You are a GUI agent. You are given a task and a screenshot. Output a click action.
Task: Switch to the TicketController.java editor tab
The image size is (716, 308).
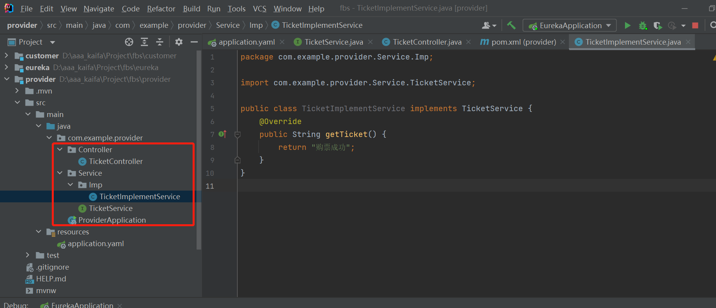427,42
